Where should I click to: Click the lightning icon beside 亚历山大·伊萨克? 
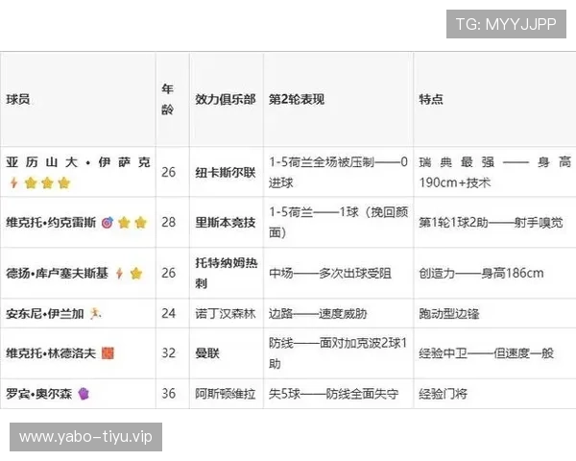[13, 182]
